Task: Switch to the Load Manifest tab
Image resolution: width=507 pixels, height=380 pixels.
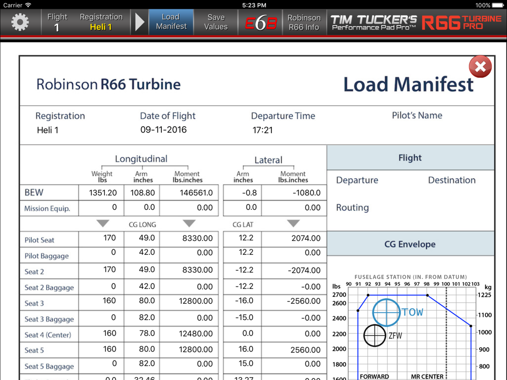Action: point(171,22)
